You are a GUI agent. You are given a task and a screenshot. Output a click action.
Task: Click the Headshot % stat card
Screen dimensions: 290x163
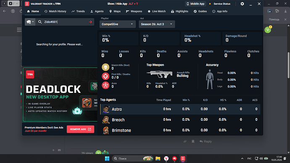click(x=201, y=39)
